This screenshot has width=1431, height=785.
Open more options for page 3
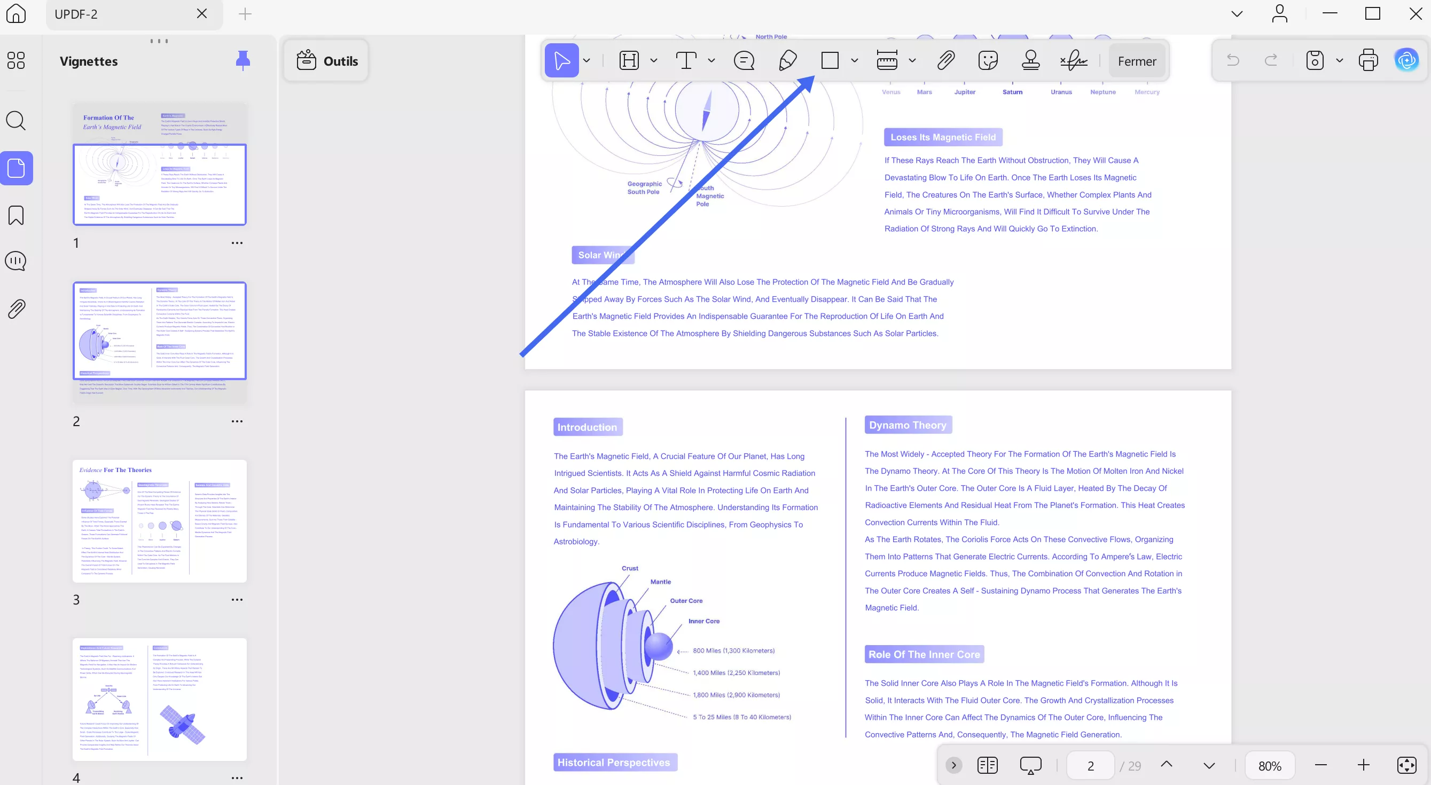[x=237, y=600]
